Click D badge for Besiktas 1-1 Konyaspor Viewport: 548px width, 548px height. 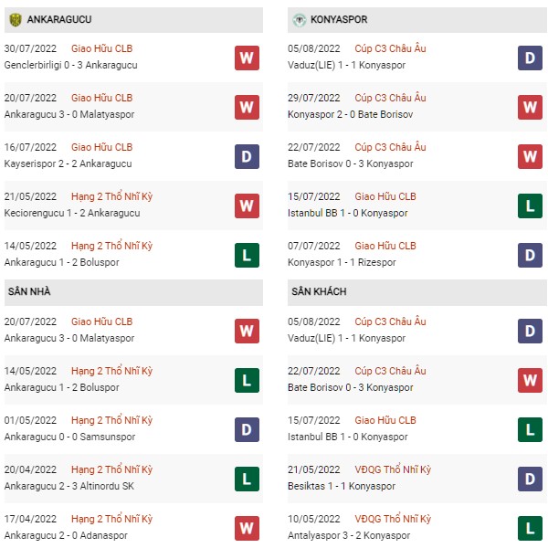(530, 479)
